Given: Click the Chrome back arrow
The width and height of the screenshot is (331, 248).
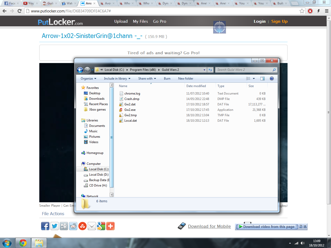Looking at the screenshot, I should tap(4, 11).
